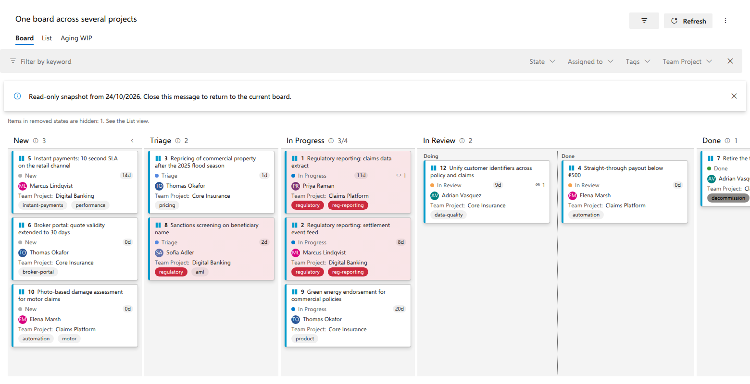750x384 pixels.
Task: Toggle the filter bar icon button
Action: [644, 21]
